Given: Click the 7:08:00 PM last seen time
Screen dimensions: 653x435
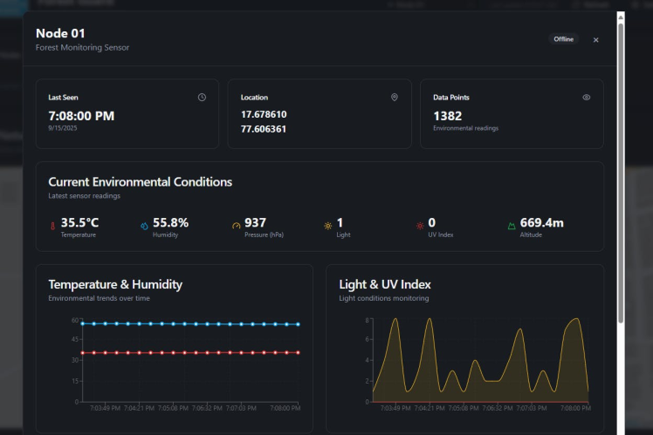Looking at the screenshot, I should pos(81,115).
